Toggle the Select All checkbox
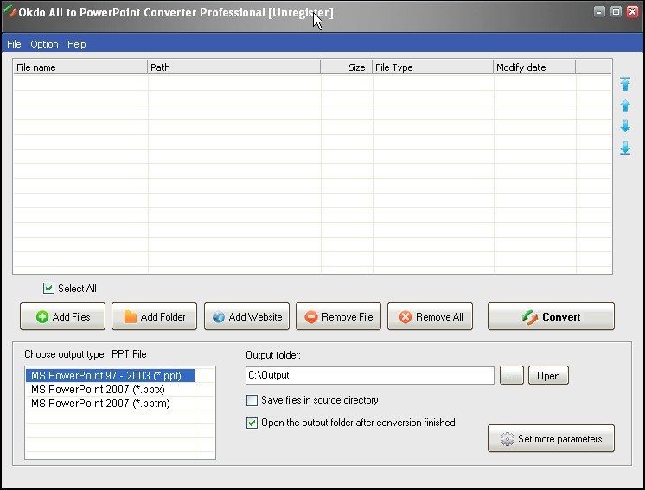Viewport: 645px width, 490px height. (x=48, y=288)
